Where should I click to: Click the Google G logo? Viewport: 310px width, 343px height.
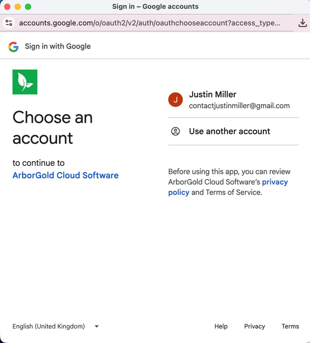(x=14, y=46)
